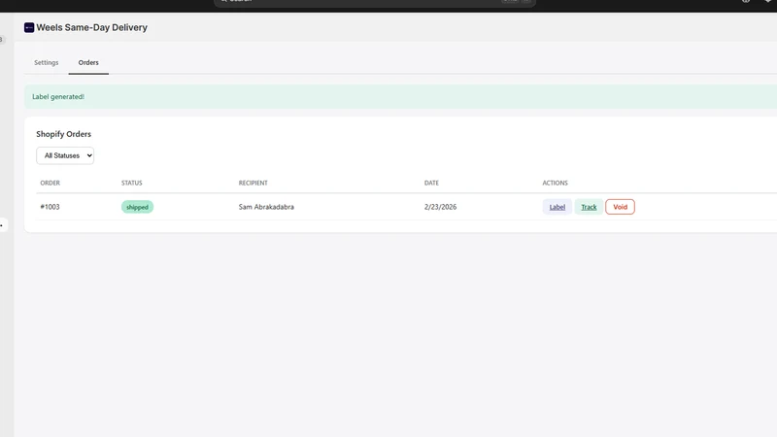
Task: Click the date 2/23/2026
Action: point(441,207)
